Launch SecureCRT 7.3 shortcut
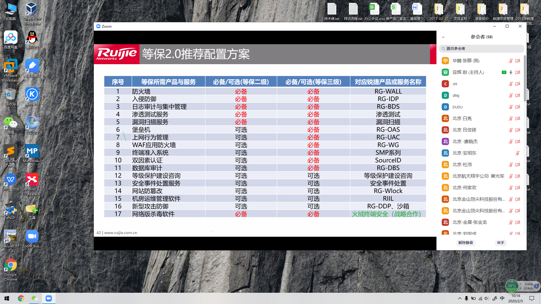This screenshot has width=541, height=304. pyautogui.click(x=11, y=241)
